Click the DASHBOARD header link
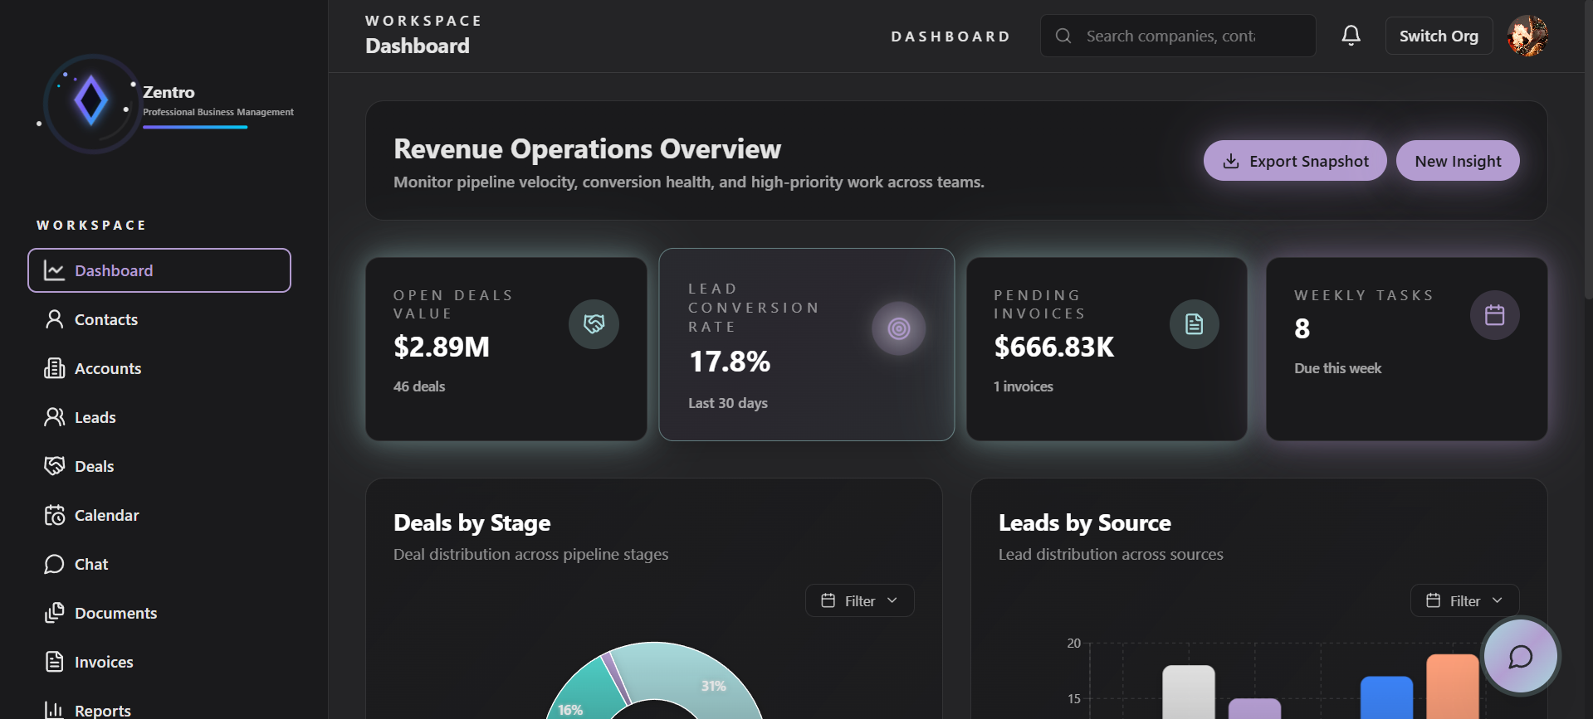Image resolution: width=1593 pixels, height=719 pixels. tap(950, 36)
